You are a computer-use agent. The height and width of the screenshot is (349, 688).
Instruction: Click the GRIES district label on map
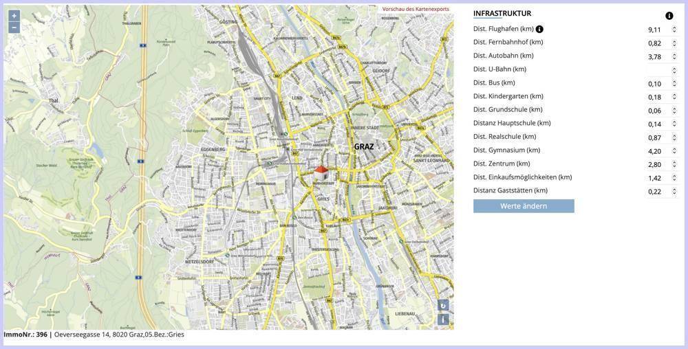(323, 199)
